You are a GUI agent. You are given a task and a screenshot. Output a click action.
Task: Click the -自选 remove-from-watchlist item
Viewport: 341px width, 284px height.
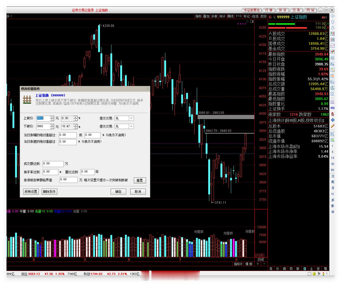click(x=255, y=16)
